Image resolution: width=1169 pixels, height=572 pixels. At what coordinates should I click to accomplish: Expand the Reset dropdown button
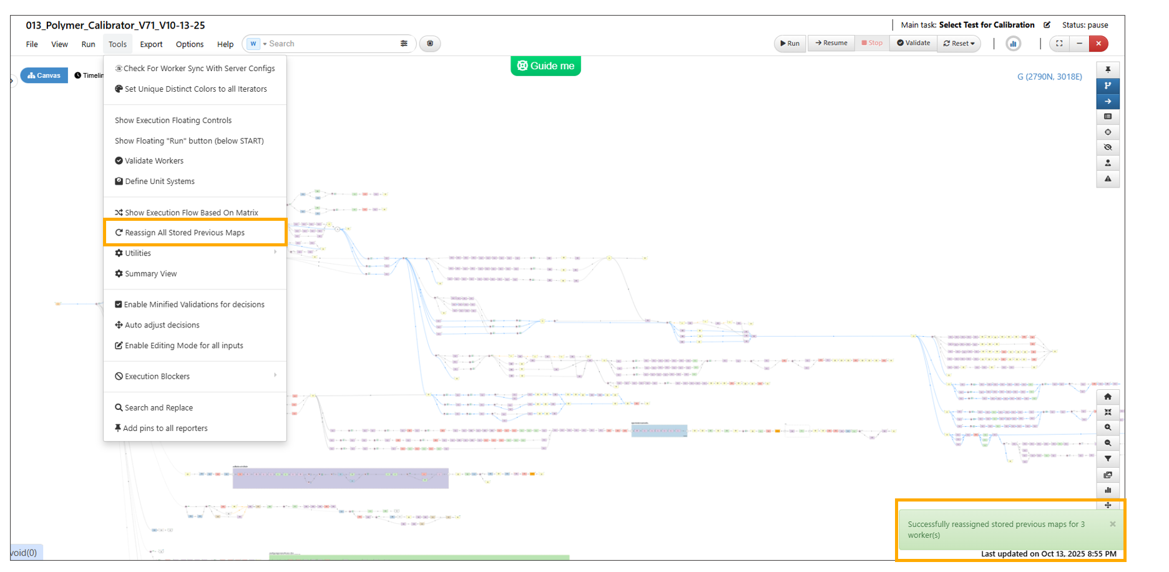click(x=959, y=44)
